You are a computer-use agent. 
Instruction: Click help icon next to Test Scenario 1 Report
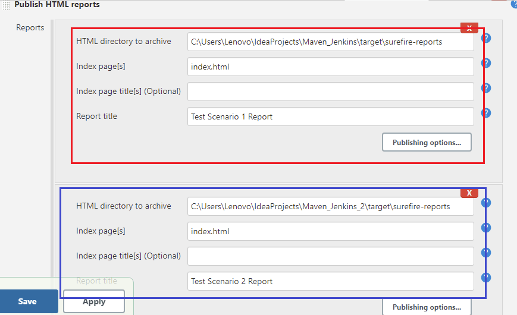(x=486, y=113)
